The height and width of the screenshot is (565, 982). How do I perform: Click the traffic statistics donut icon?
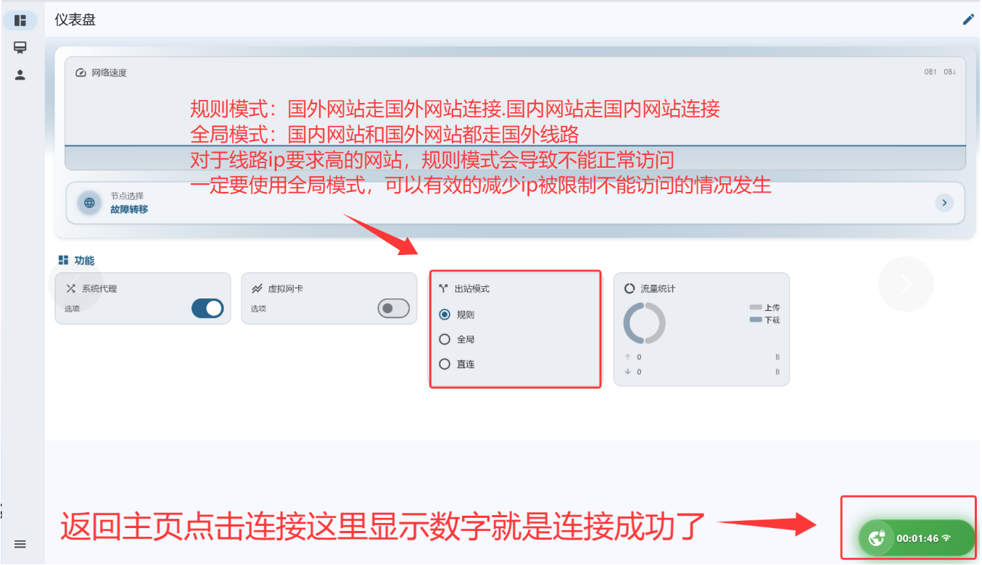[630, 288]
